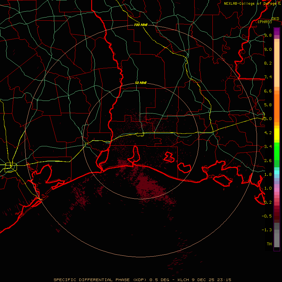This screenshot has height=282, width=282.
Task: Click the -0.5 scale value
Action: 267,216
